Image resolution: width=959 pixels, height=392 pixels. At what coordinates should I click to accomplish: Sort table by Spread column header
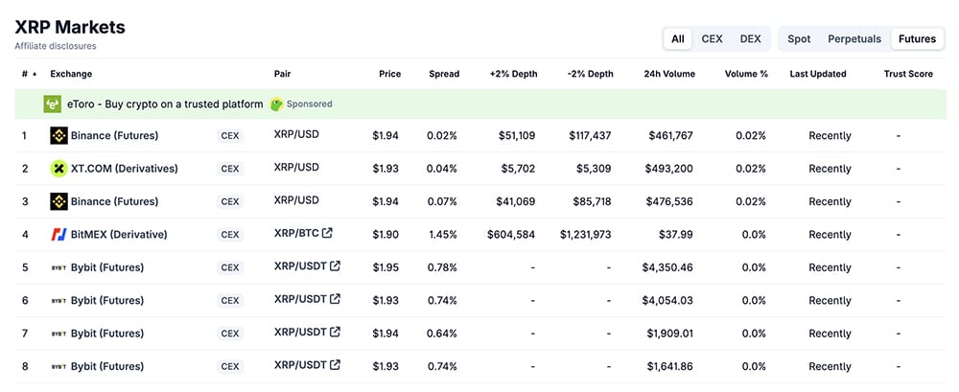(444, 74)
